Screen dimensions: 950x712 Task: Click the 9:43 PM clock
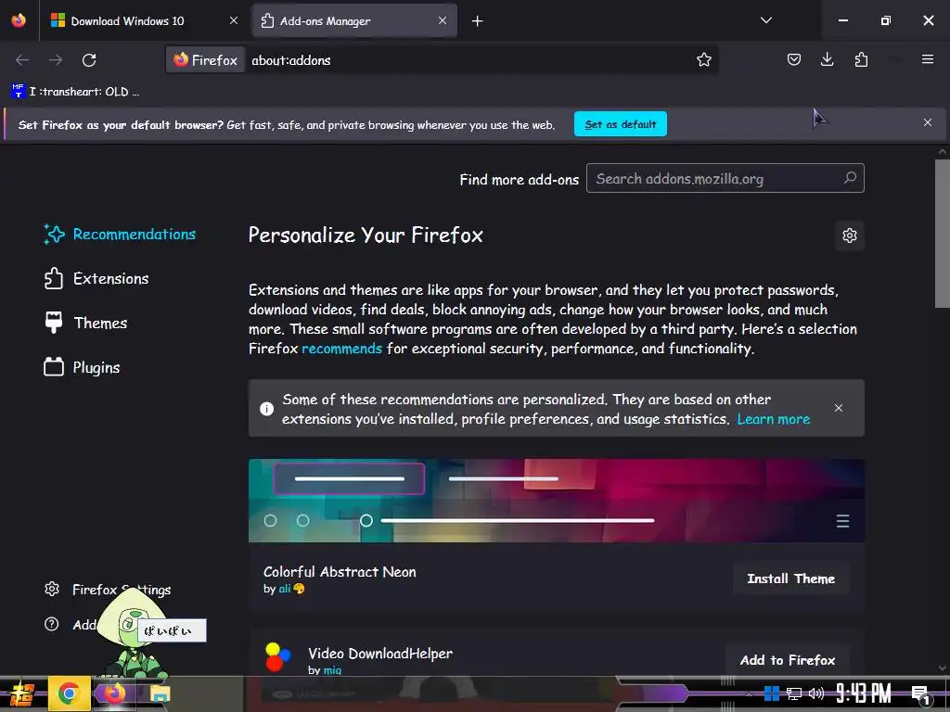pyautogui.click(x=864, y=693)
